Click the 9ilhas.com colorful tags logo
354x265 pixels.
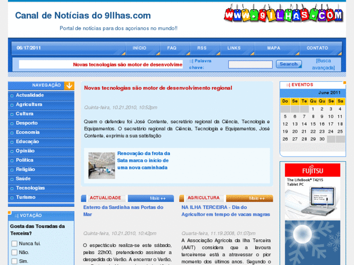coord(283,14)
